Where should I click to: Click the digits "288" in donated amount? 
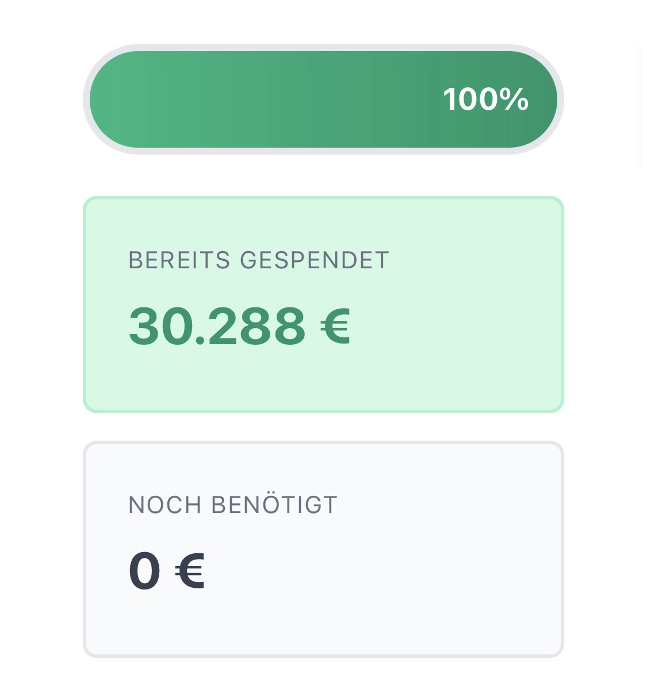click(x=256, y=326)
